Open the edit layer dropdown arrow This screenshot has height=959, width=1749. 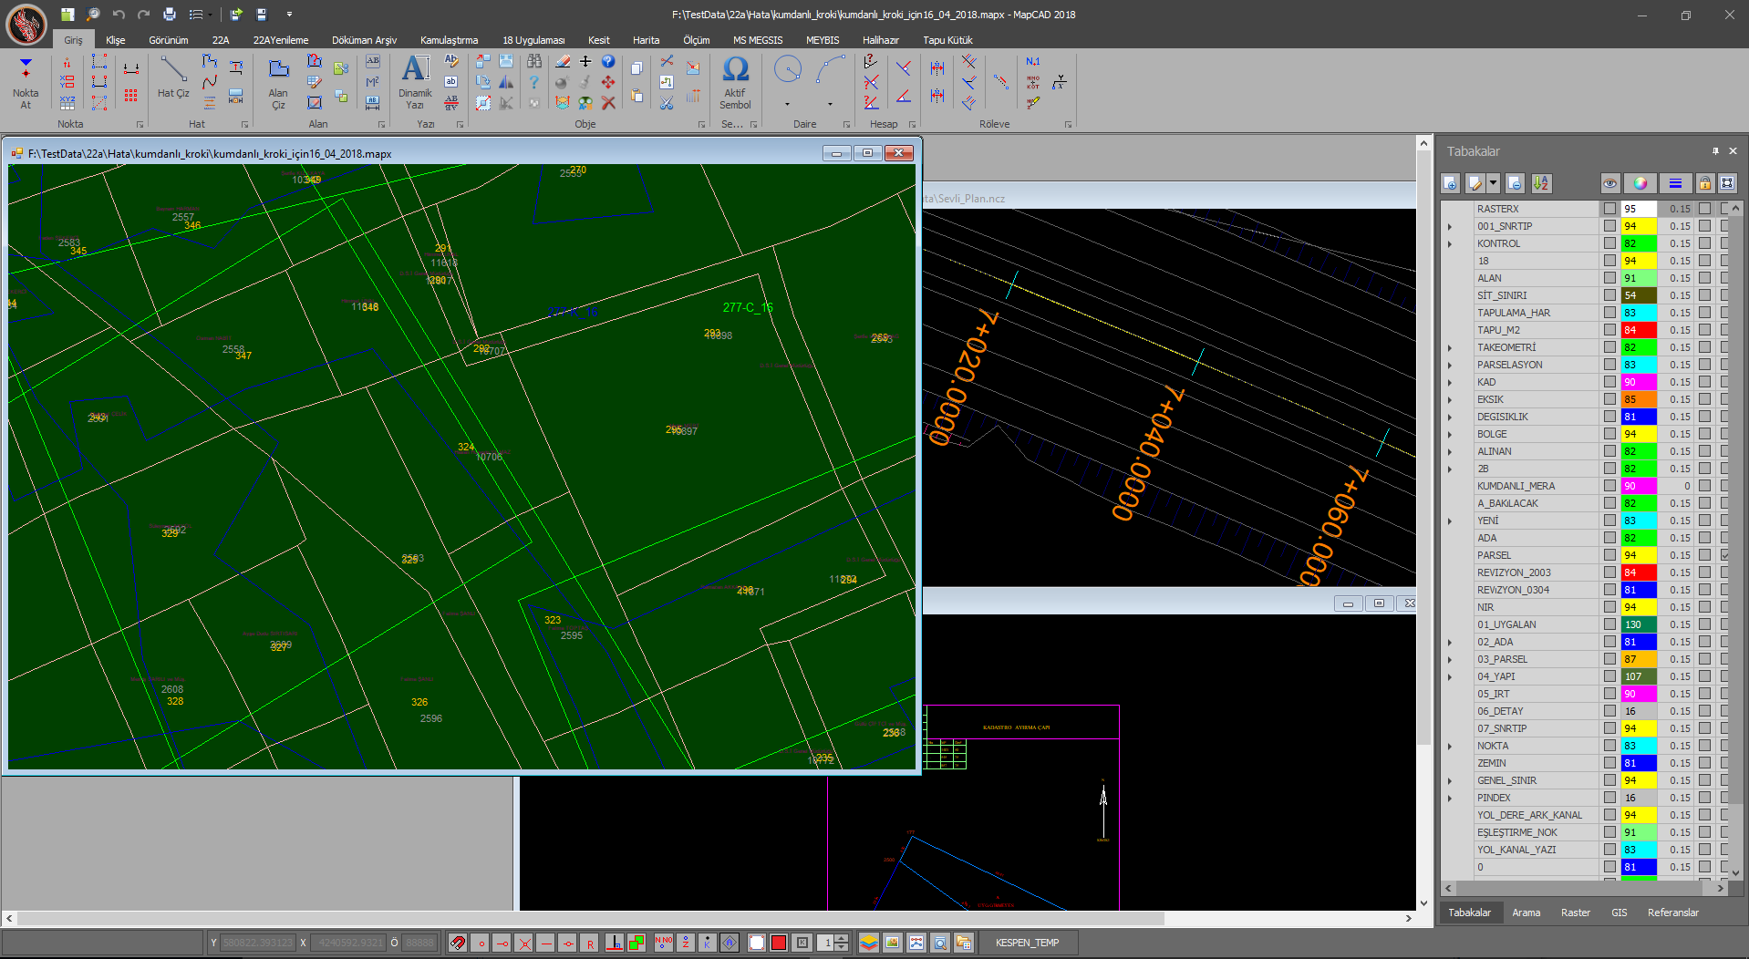1493,183
